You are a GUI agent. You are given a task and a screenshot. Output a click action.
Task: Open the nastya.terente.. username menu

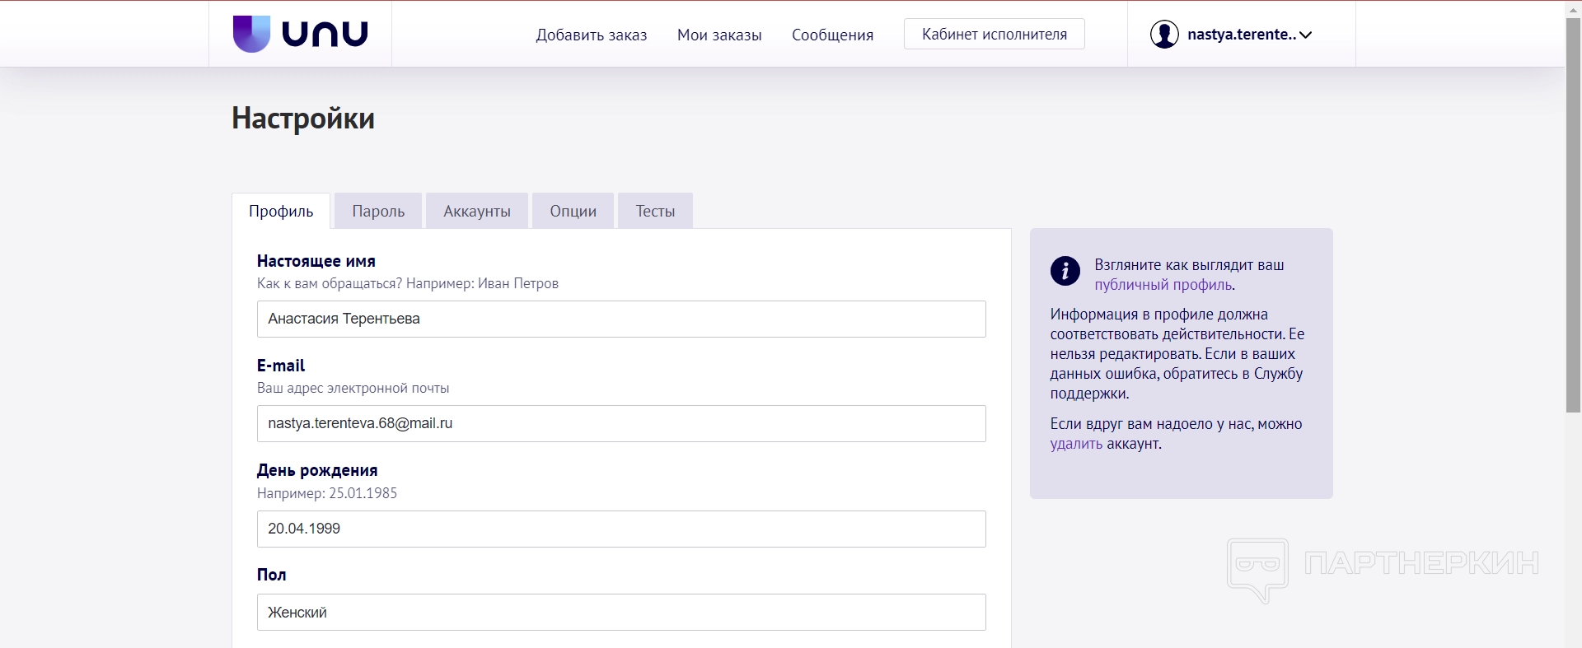click(x=1241, y=35)
